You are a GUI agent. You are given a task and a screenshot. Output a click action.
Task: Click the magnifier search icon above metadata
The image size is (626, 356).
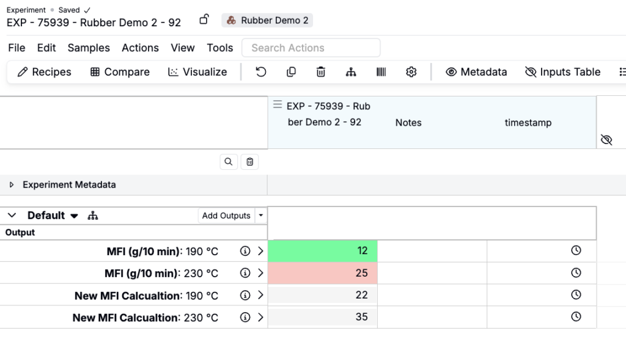pyautogui.click(x=229, y=162)
